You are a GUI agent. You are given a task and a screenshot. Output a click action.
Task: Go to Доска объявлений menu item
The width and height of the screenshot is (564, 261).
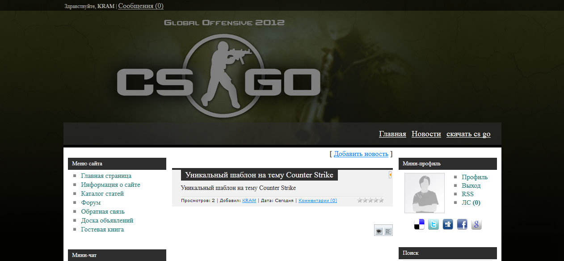point(107,221)
